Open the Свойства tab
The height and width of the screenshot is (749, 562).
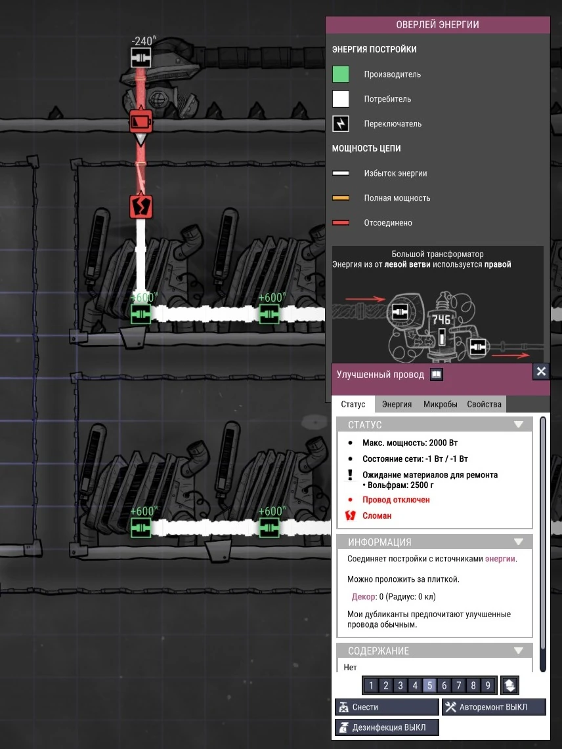pos(484,404)
